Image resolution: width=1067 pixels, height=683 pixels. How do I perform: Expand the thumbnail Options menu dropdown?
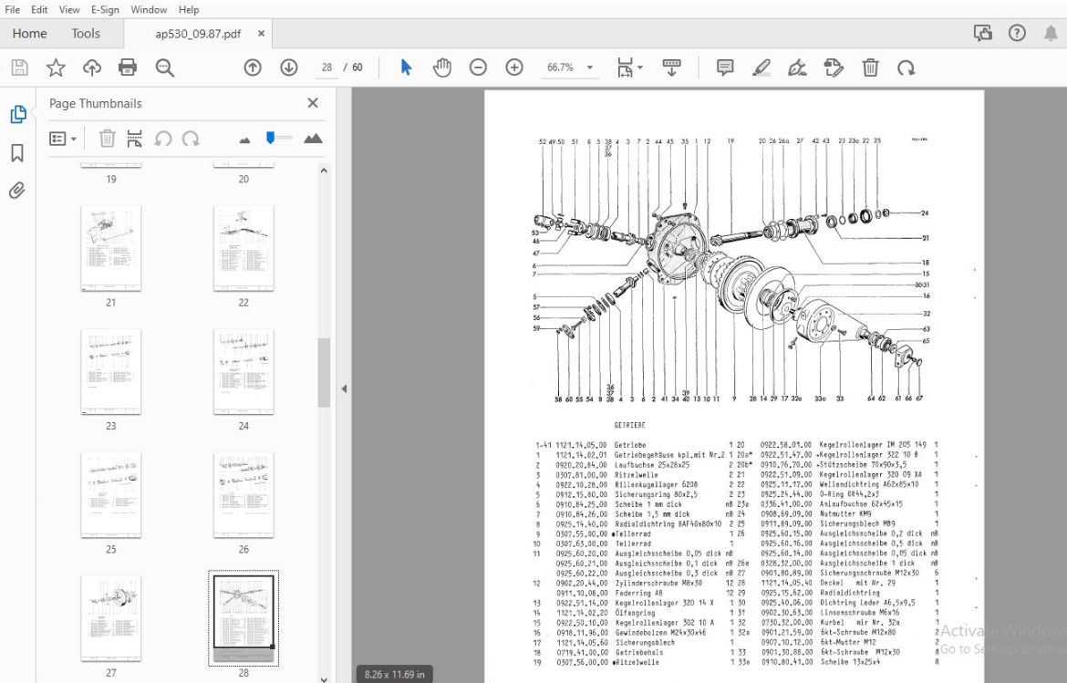(x=63, y=139)
